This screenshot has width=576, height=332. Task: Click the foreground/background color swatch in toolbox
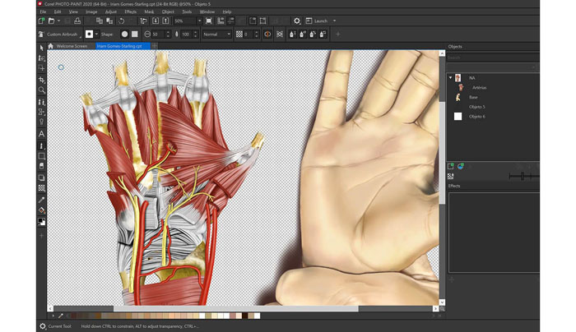(x=42, y=222)
